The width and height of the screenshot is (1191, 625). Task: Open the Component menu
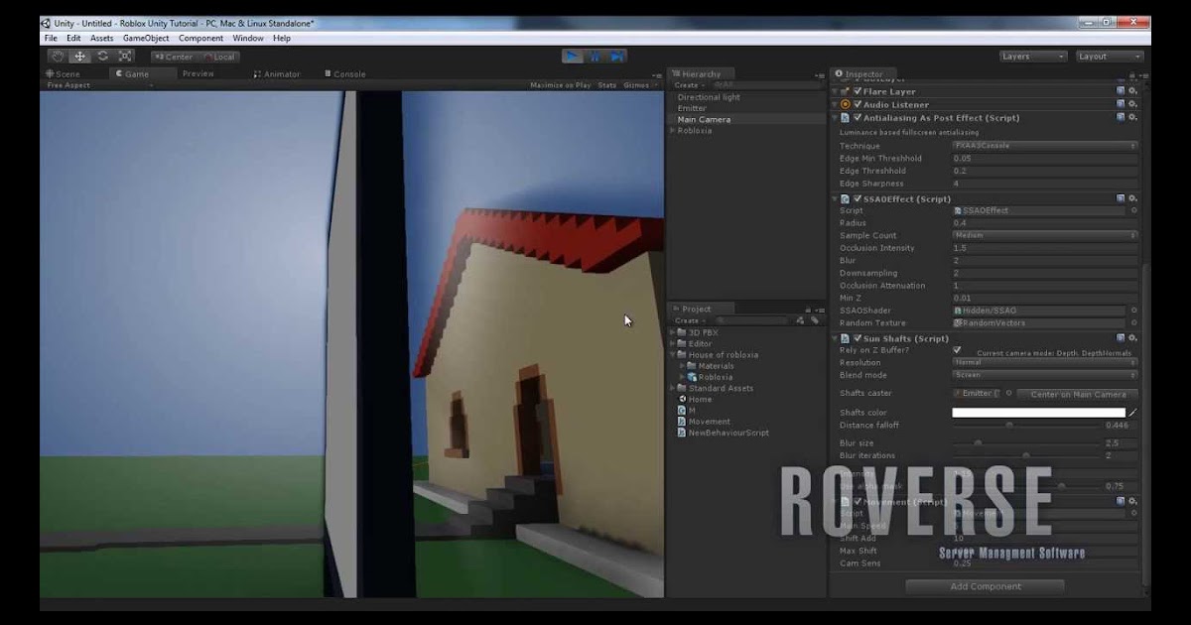point(201,38)
